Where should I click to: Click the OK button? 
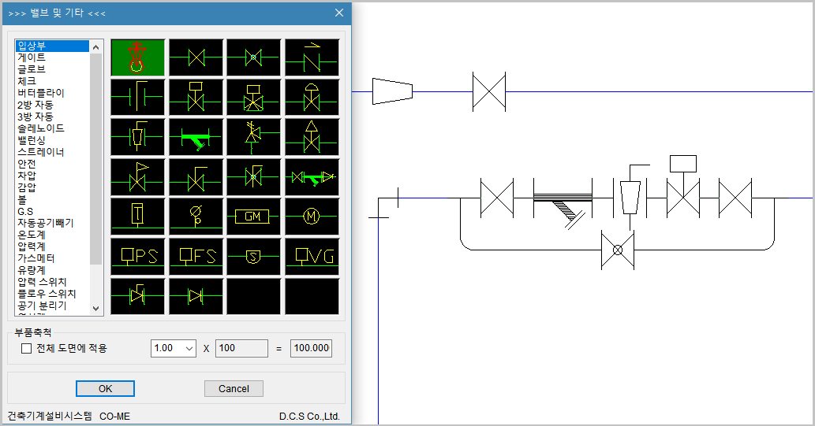pyautogui.click(x=105, y=388)
